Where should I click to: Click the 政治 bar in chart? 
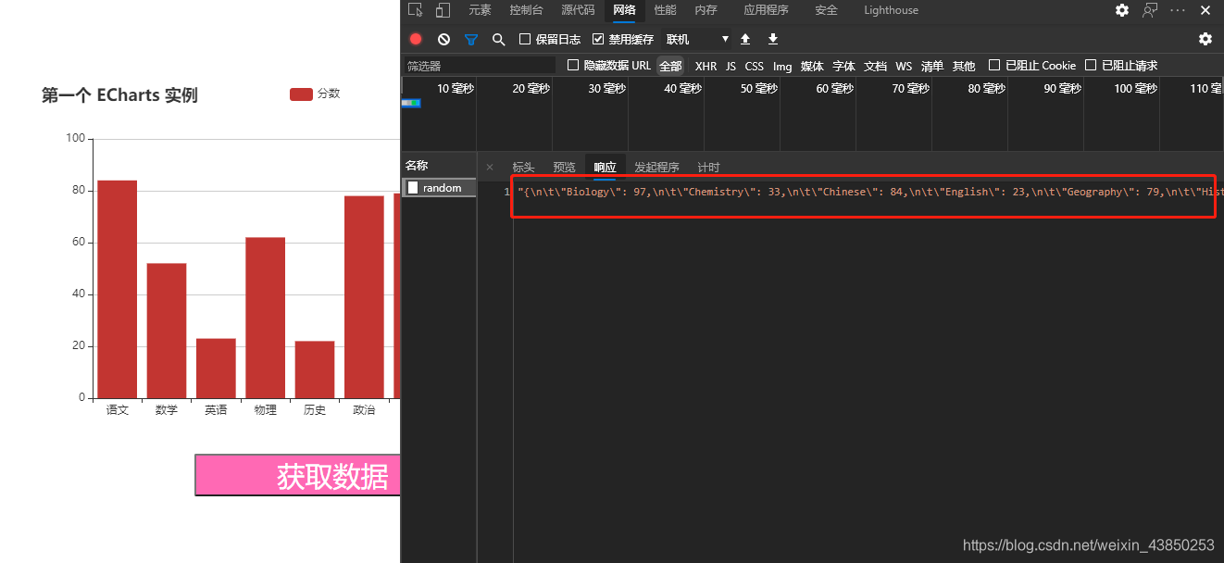364,297
